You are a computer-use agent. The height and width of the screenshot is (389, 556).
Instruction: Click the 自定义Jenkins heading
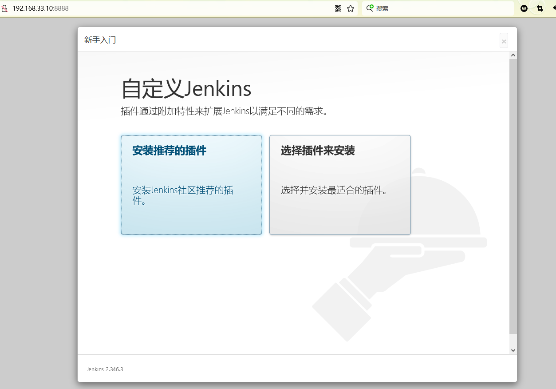[186, 89]
